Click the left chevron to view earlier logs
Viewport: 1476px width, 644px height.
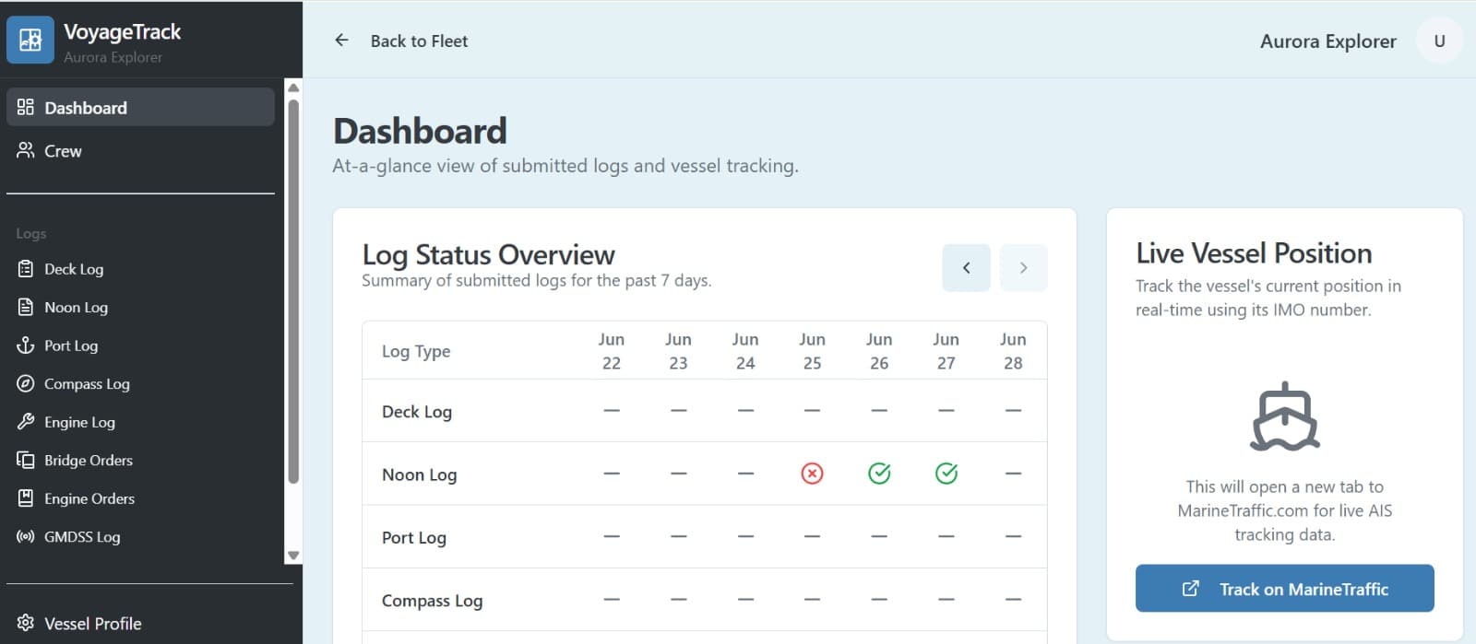pos(965,267)
